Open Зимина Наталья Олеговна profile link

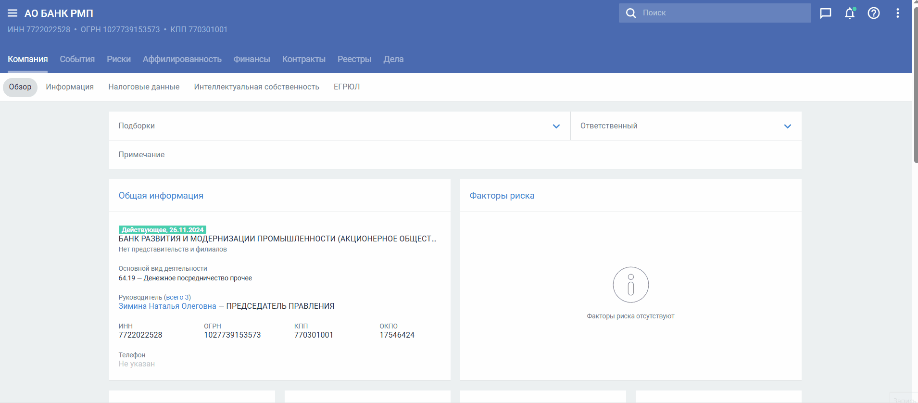(167, 306)
